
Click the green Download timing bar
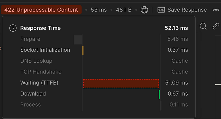pyautogui.click(x=159, y=95)
